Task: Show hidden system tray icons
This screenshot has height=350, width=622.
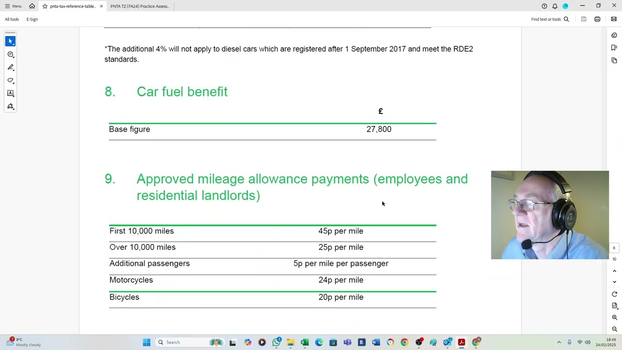Action: click(x=559, y=342)
